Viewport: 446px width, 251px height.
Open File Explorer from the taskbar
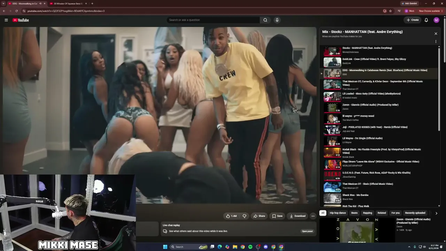pos(235,247)
